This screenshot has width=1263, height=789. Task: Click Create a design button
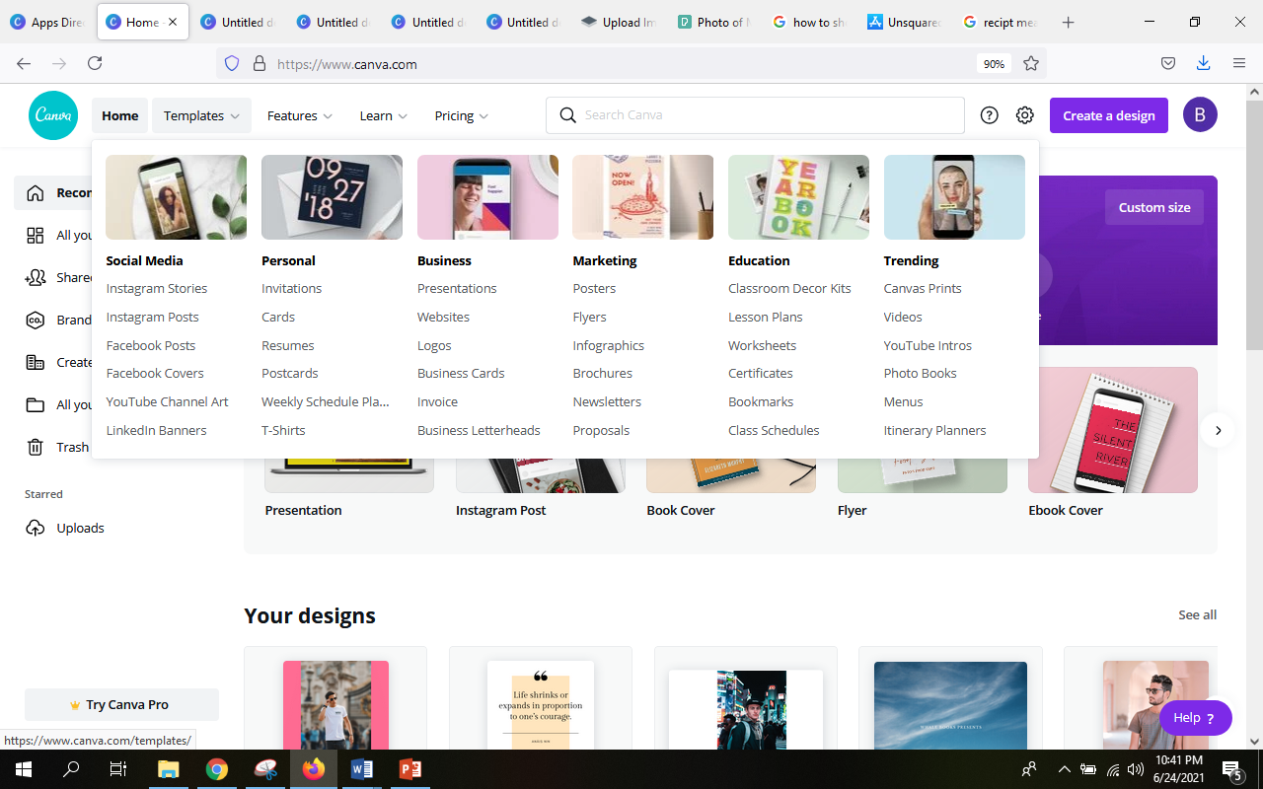1109,115
